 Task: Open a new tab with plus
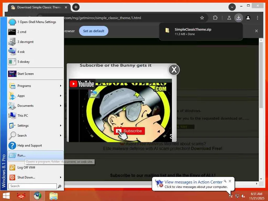click(x=76, y=7)
